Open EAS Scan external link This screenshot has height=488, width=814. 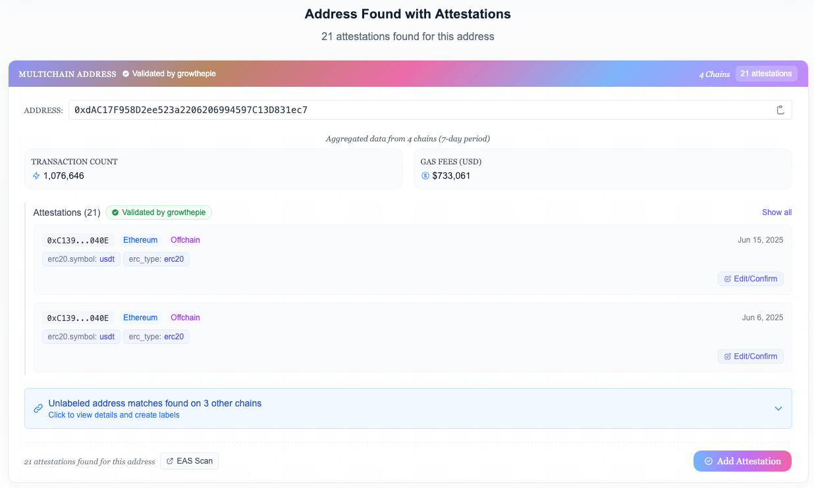(x=189, y=461)
